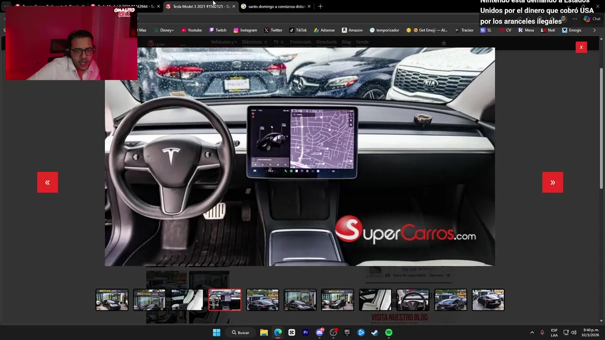Open Discord from the taskbar
The width and height of the screenshot is (605, 340).
(320, 332)
